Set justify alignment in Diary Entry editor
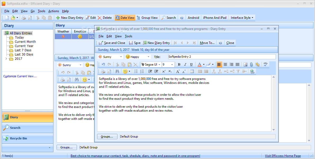The image size is (315, 159). click(x=238, y=65)
